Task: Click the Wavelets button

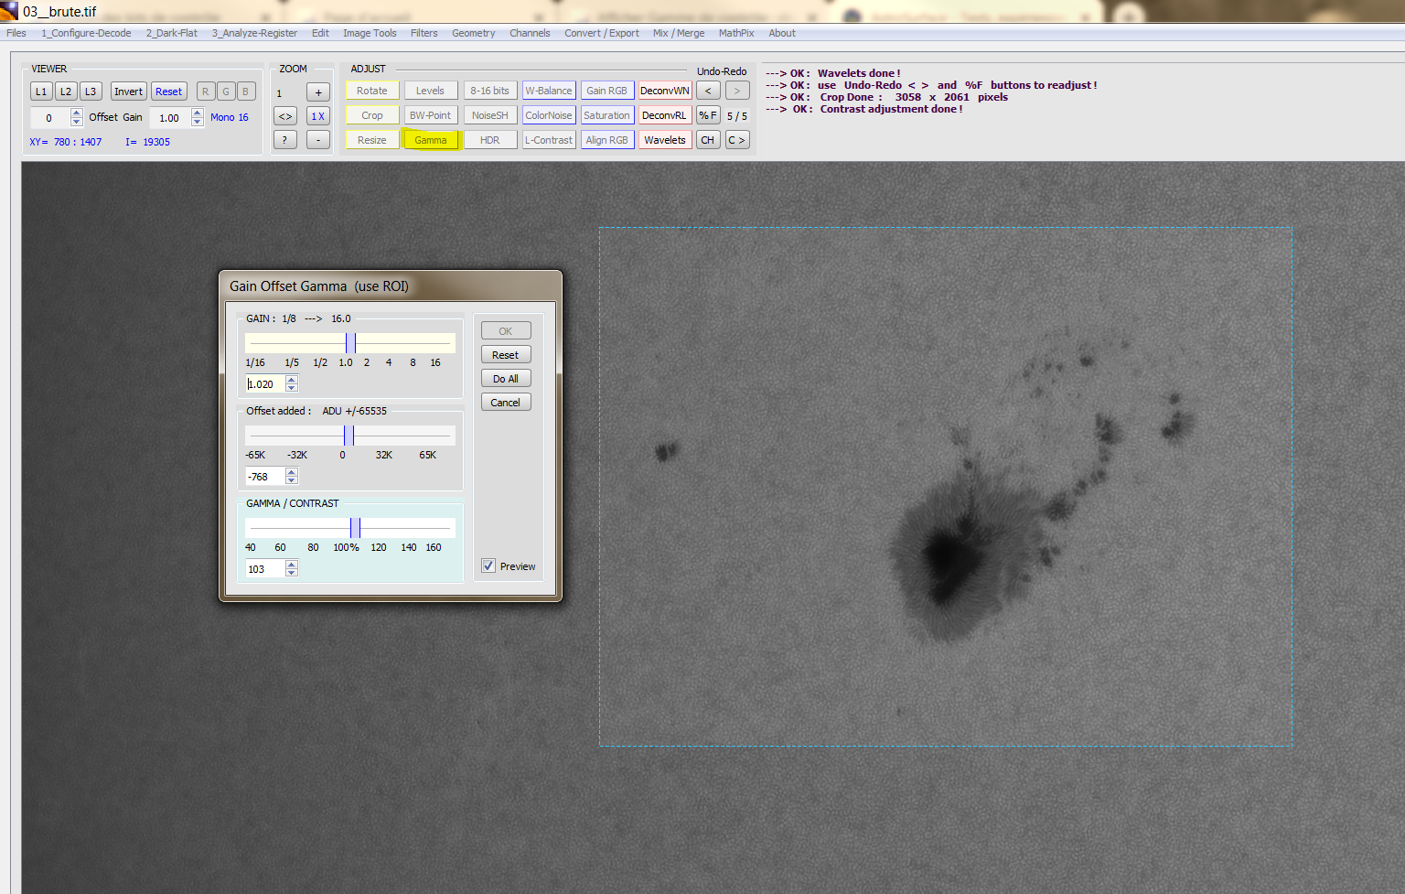Action: tap(665, 140)
